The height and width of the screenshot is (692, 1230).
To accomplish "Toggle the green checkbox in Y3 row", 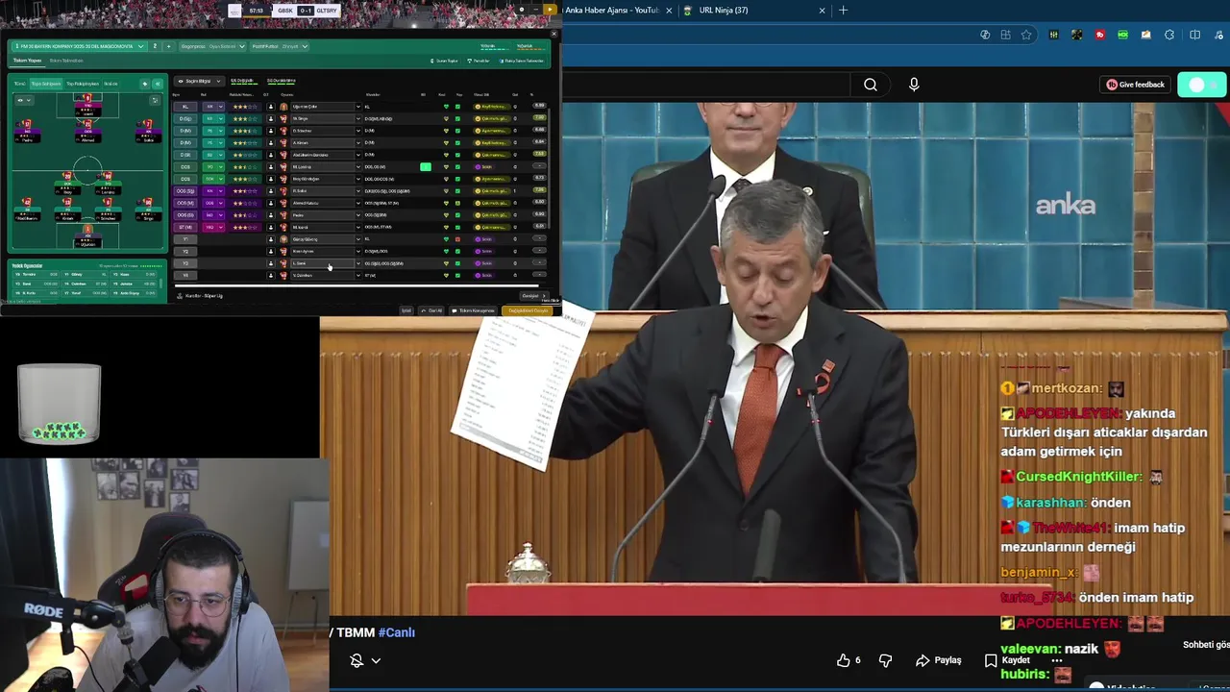I will click(x=457, y=263).
